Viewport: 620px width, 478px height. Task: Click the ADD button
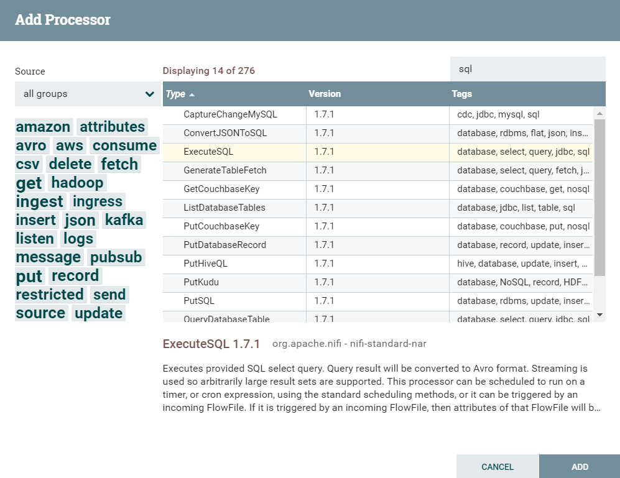click(x=579, y=467)
